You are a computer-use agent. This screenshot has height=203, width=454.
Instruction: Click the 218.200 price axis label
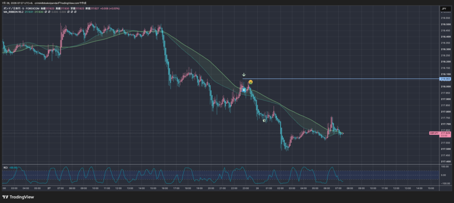(x=446, y=62)
